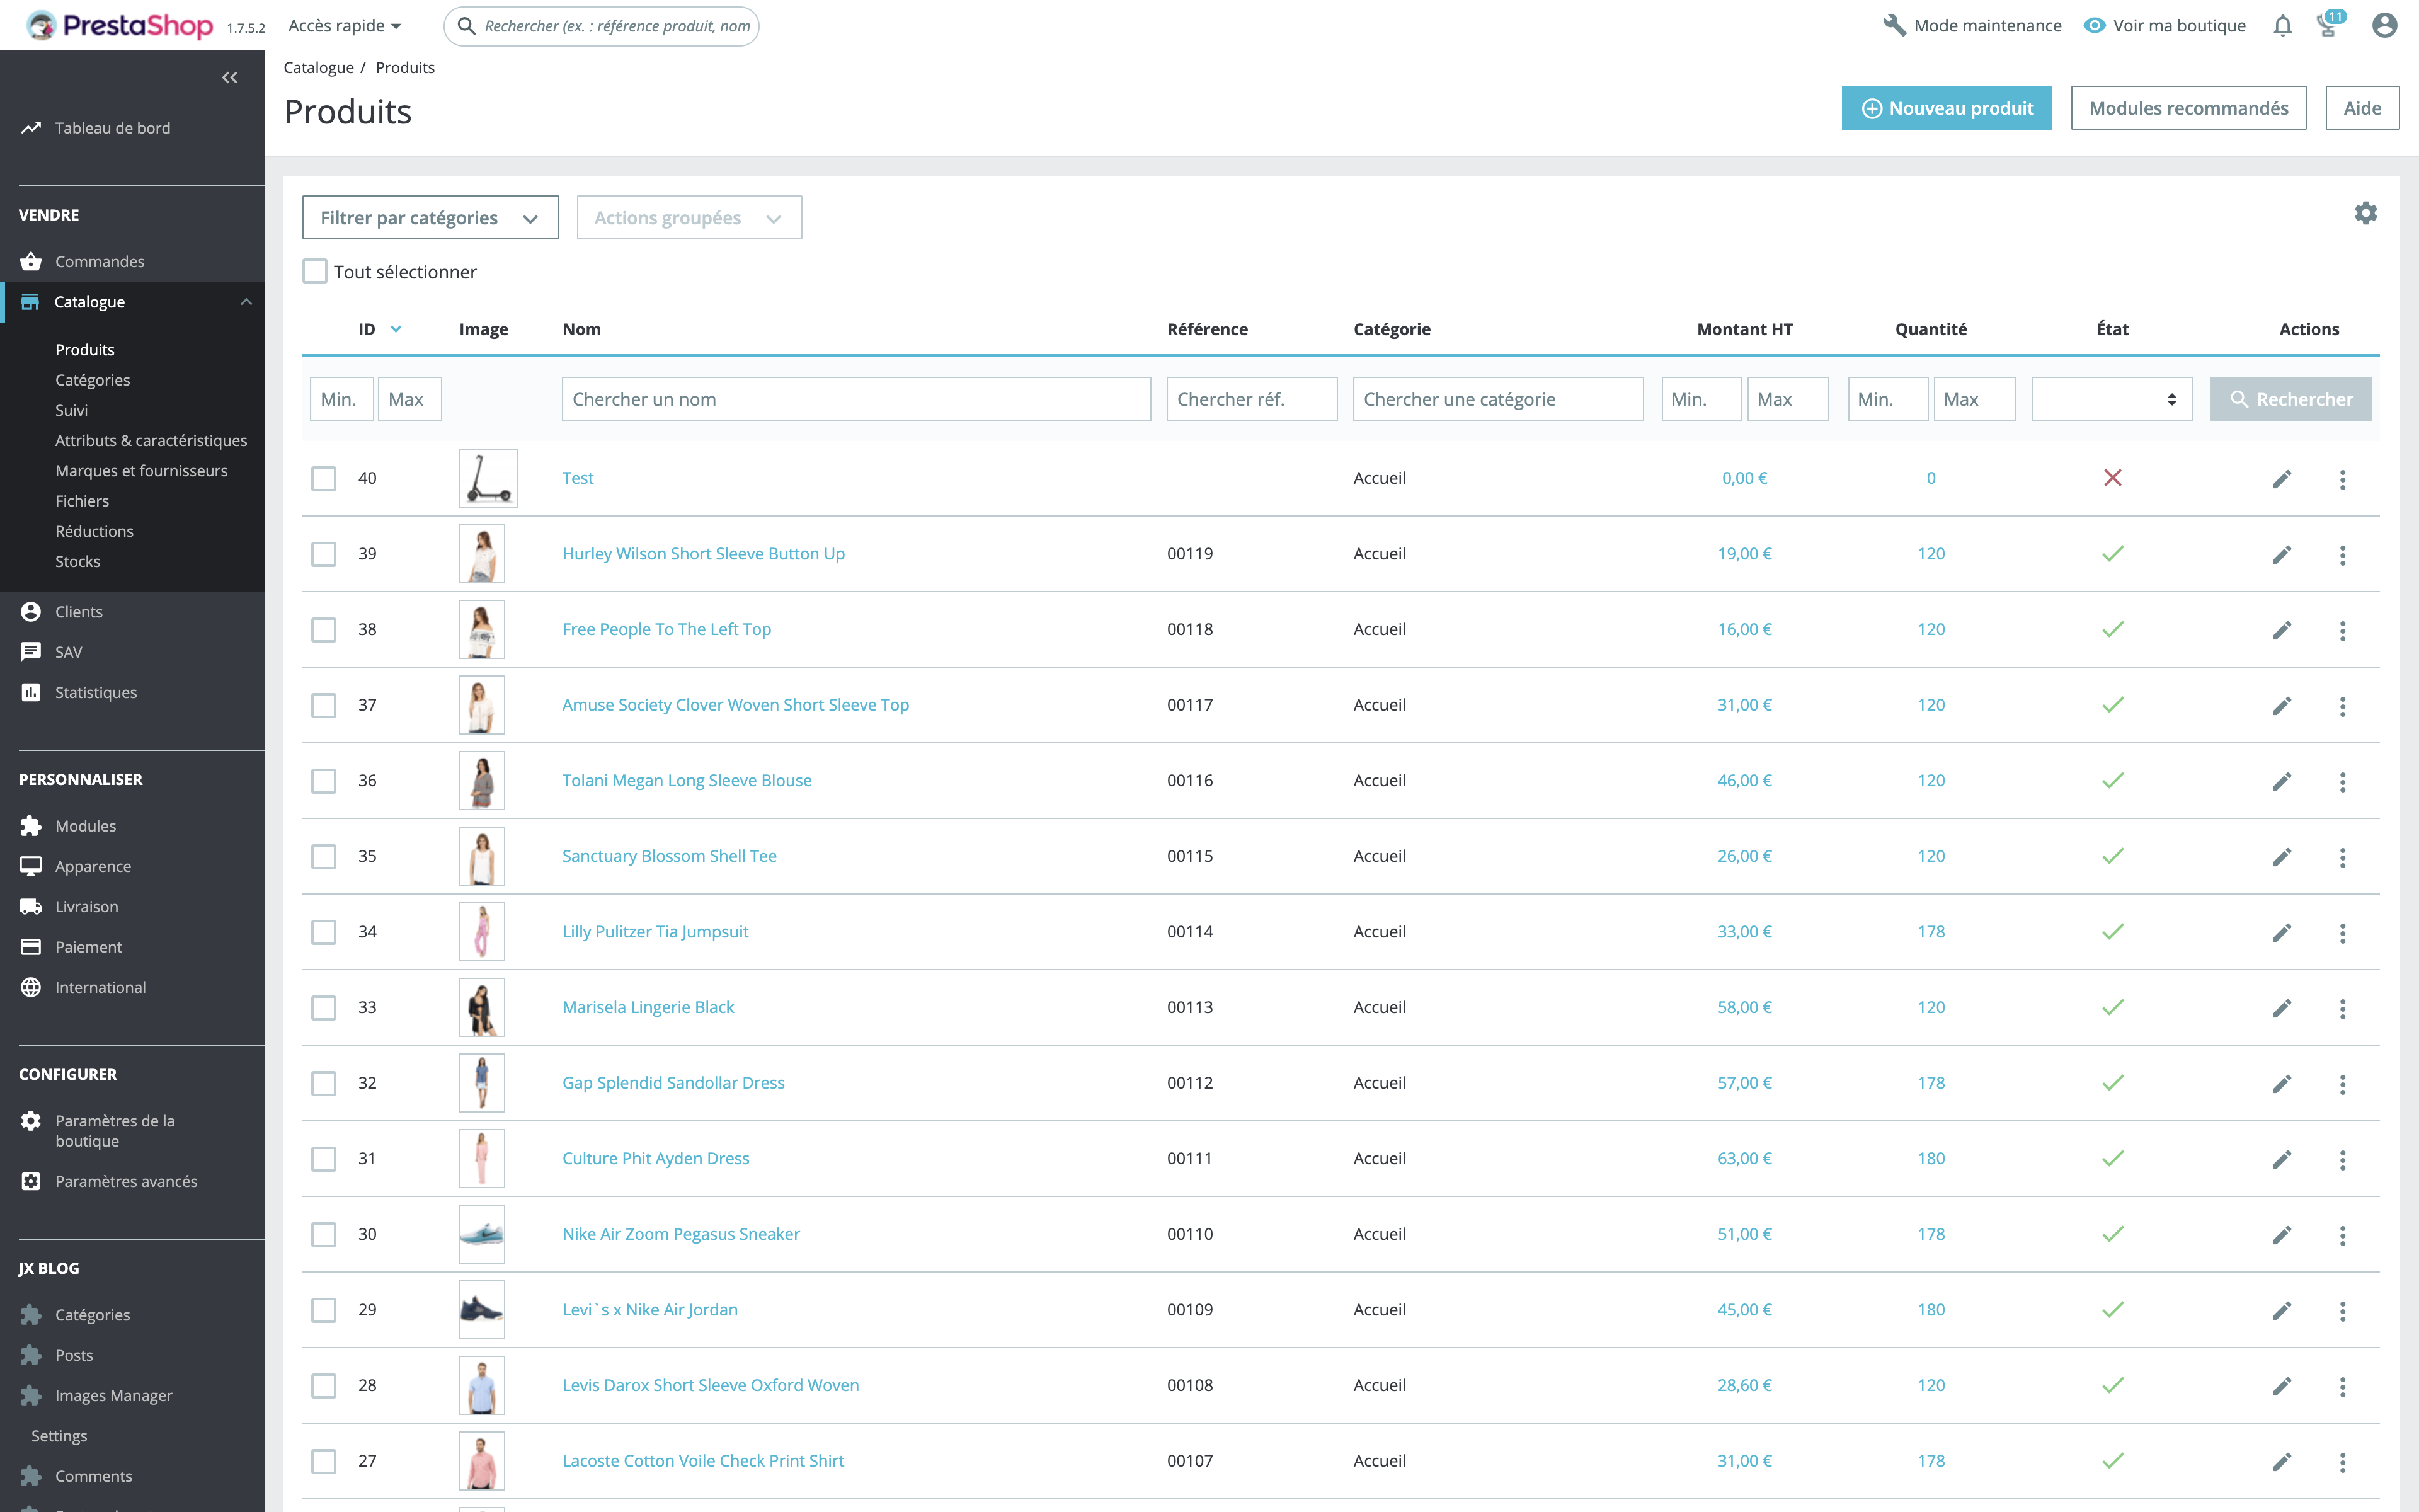Go to Commandes in the sidebar
The width and height of the screenshot is (2419, 1512).
99,261
